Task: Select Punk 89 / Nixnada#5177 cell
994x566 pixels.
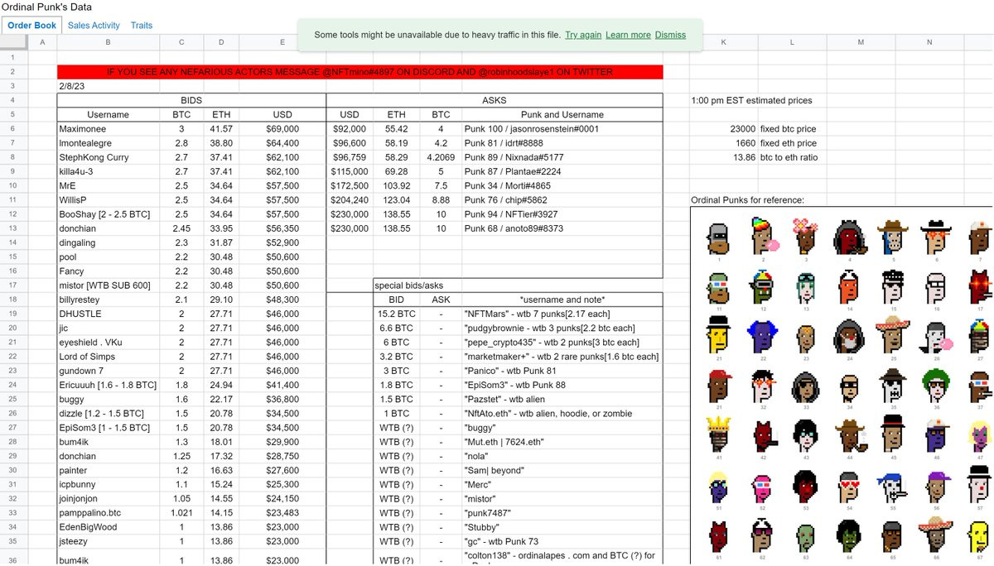Action: [562, 157]
